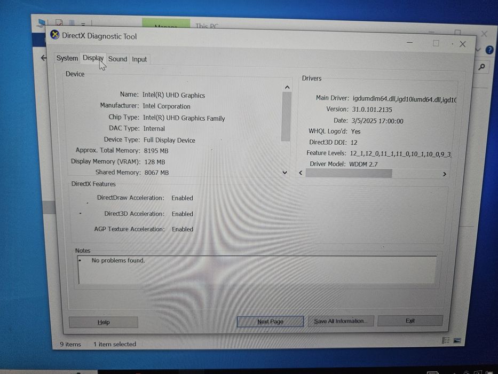Open the Manage tab in File Explorer
This screenshot has height=374, width=498.
[166, 24]
